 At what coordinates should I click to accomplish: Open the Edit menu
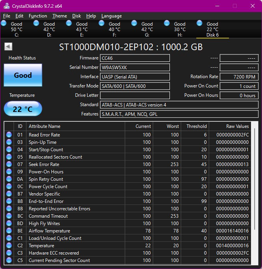pyautogui.click(x=19, y=16)
